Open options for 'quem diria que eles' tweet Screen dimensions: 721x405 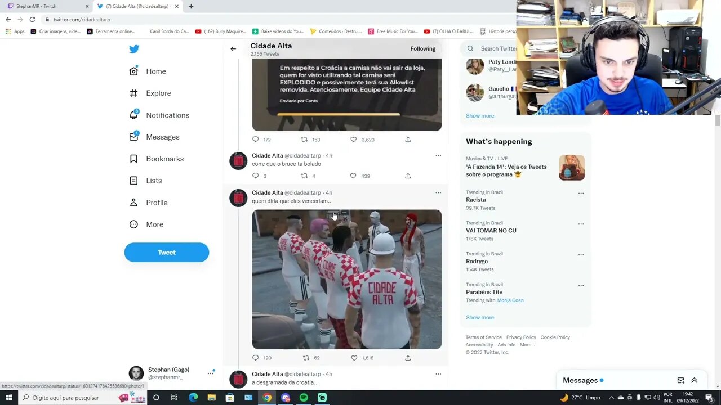(x=438, y=192)
